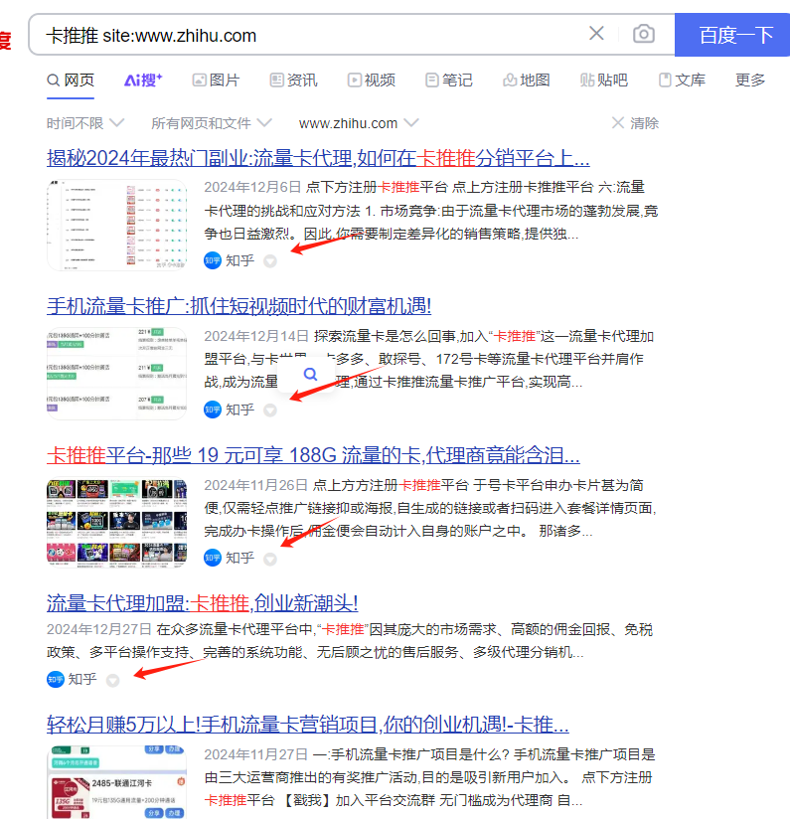This screenshot has height=819, width=790.
Task: Click 知乎 logo icon under the 2024年12月27日 result
Action: pos(56,679)
